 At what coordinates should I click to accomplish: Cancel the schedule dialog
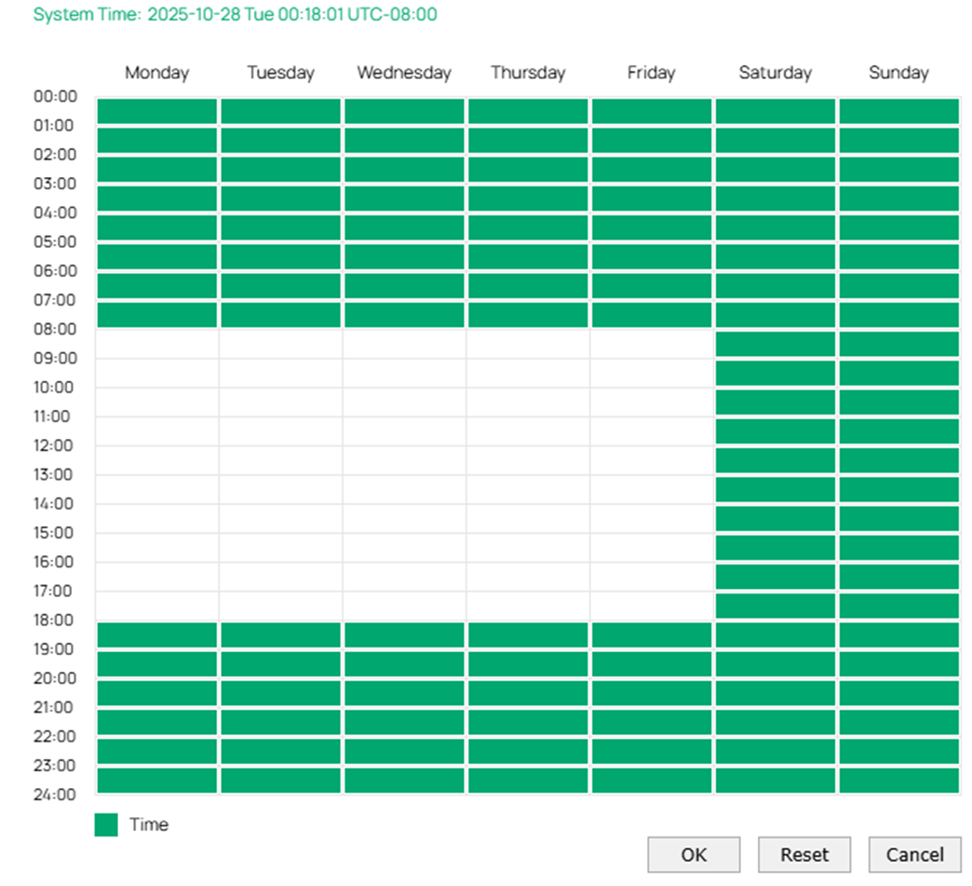[x=914, y=854]
